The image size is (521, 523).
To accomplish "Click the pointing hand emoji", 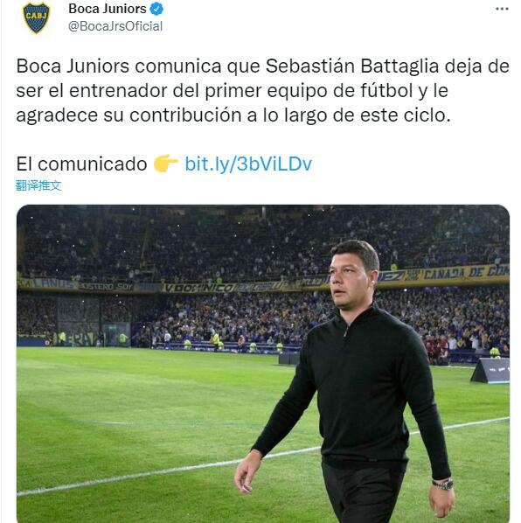I will pyautogui.click(x=166, y=163).
